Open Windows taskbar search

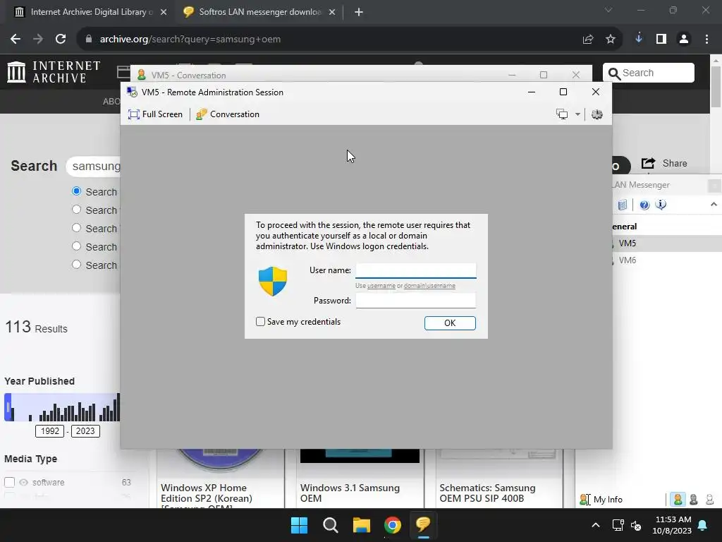coord(331,525)
